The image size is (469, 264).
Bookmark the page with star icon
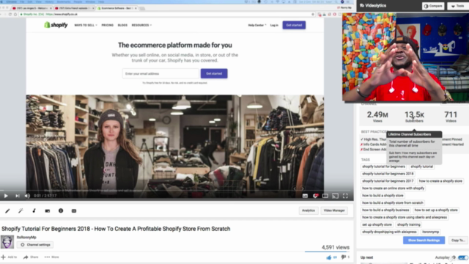tap(313, 14)
